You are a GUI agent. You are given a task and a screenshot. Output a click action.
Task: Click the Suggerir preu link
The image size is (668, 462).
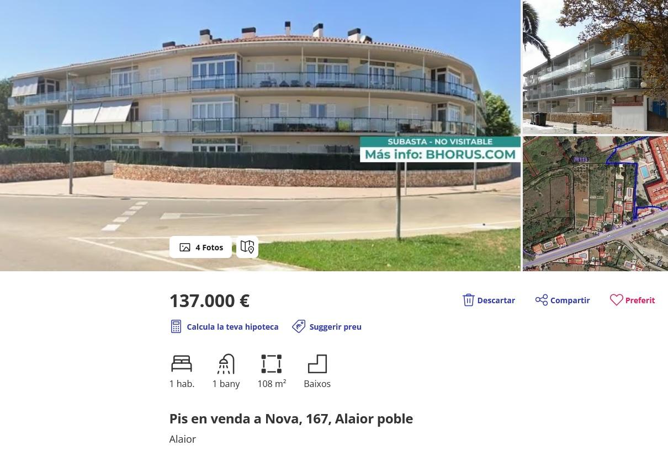pyautogui.click(x=335, y=326)
